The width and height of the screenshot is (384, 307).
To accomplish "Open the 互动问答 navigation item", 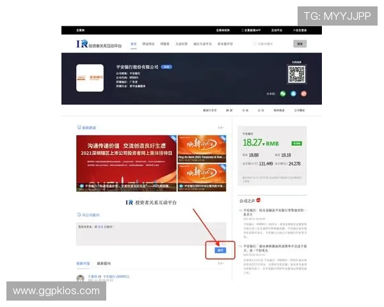I will tap(182, 44).
